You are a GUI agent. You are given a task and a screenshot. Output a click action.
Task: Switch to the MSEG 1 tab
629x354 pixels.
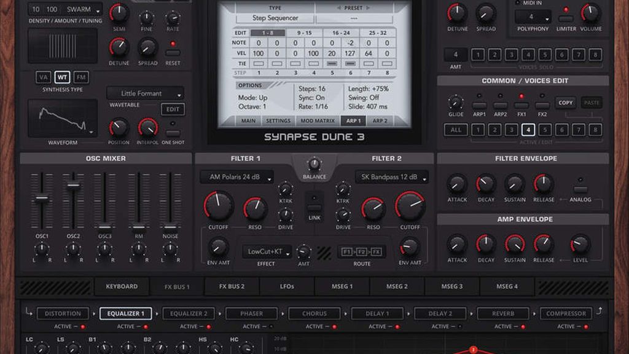342,286
